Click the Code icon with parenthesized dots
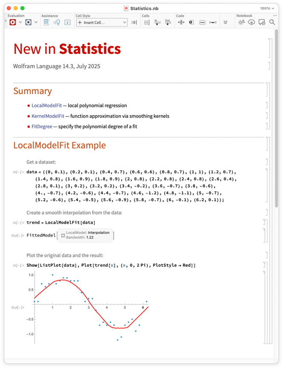 (213, 23)
